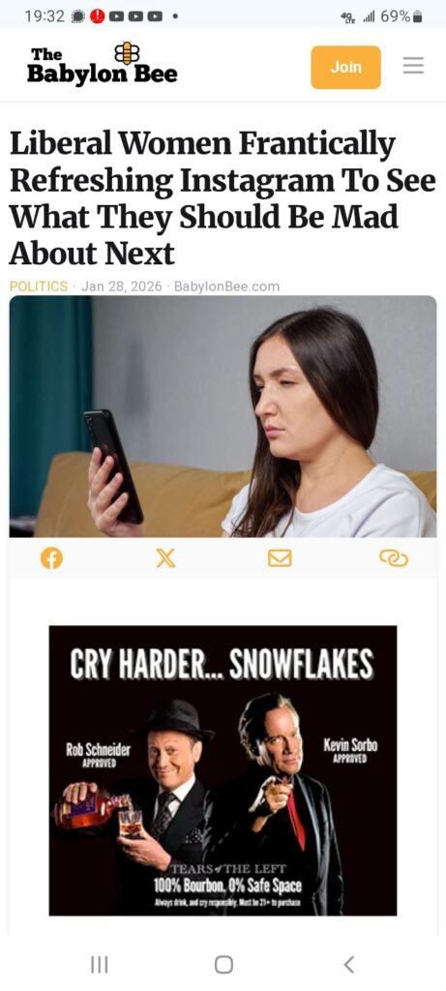
Task: Share the article on X
Action: 165,558
